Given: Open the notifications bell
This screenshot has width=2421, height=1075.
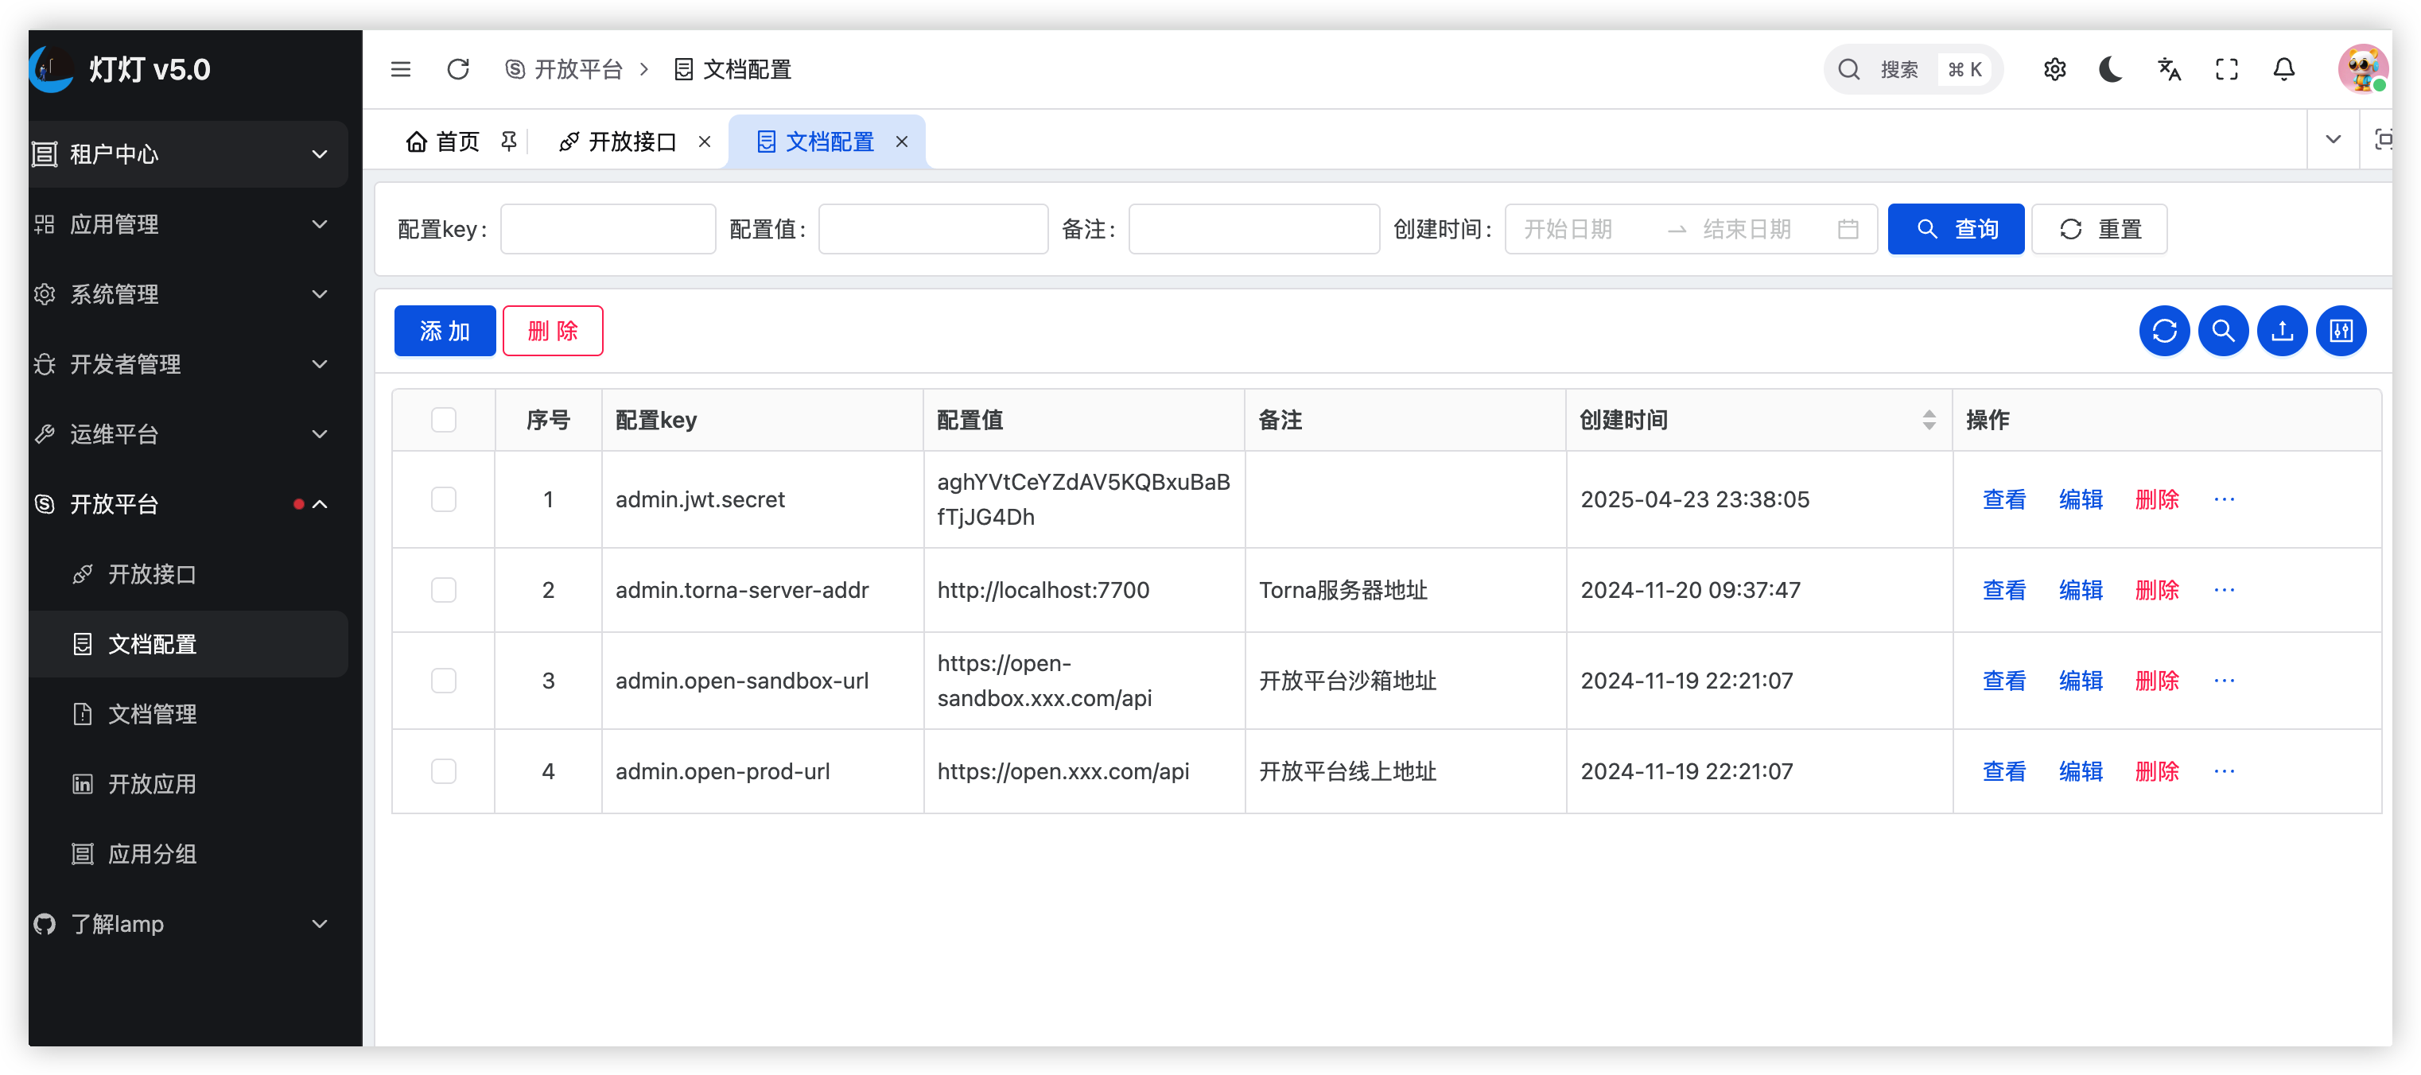Looking at the screenshot, I should [2283, 69].
